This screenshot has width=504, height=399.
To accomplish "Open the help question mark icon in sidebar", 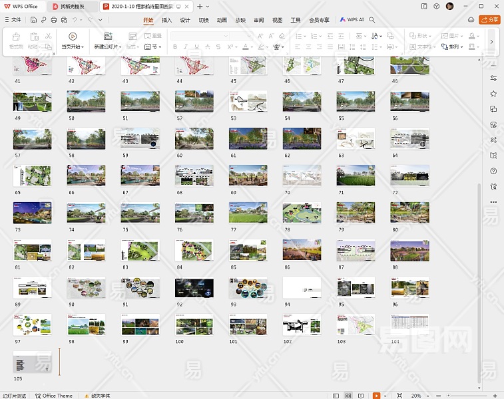I will point(493,171).
